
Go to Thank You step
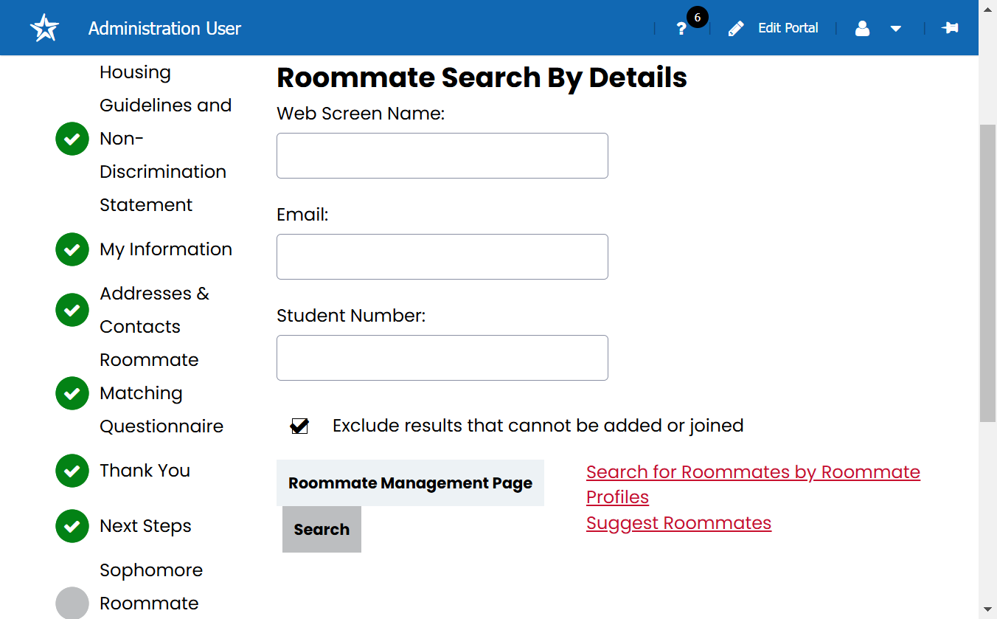click(x=145, y=471)
